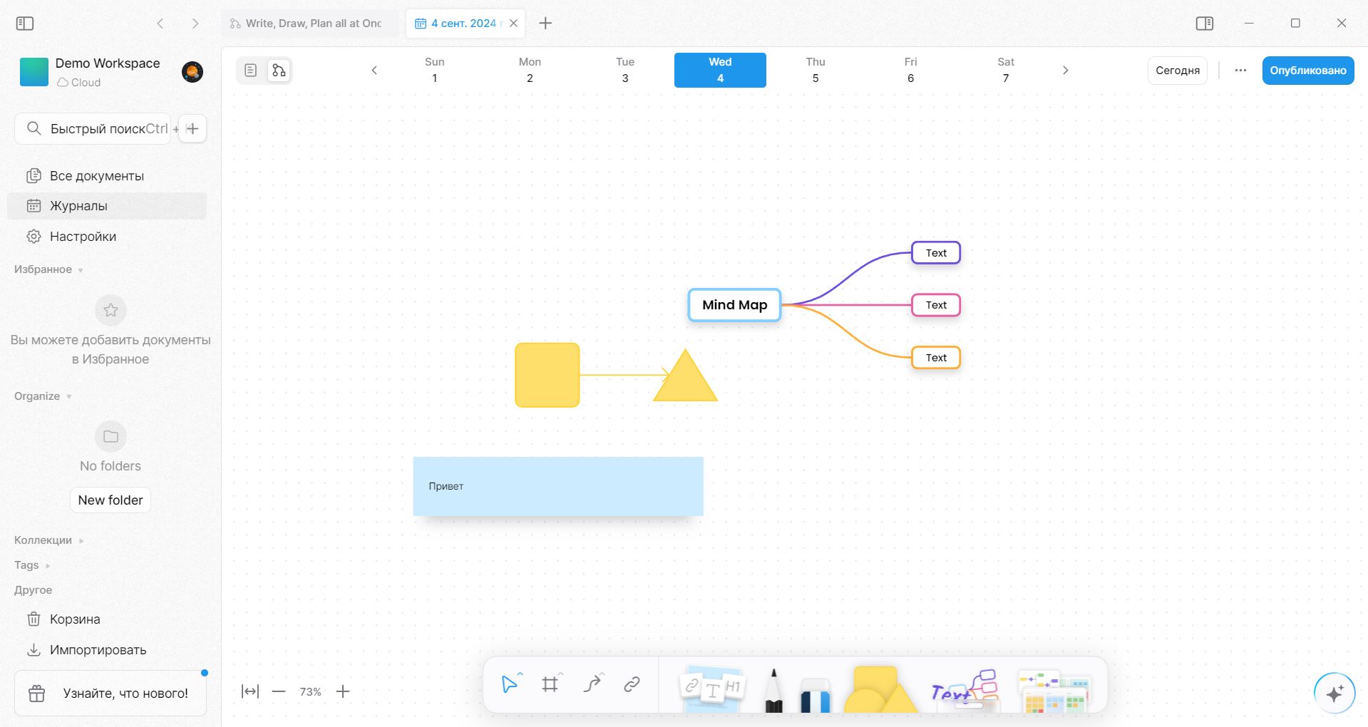Select Fri 6 in date picker

pyautogui.click(x=910, y=71)
